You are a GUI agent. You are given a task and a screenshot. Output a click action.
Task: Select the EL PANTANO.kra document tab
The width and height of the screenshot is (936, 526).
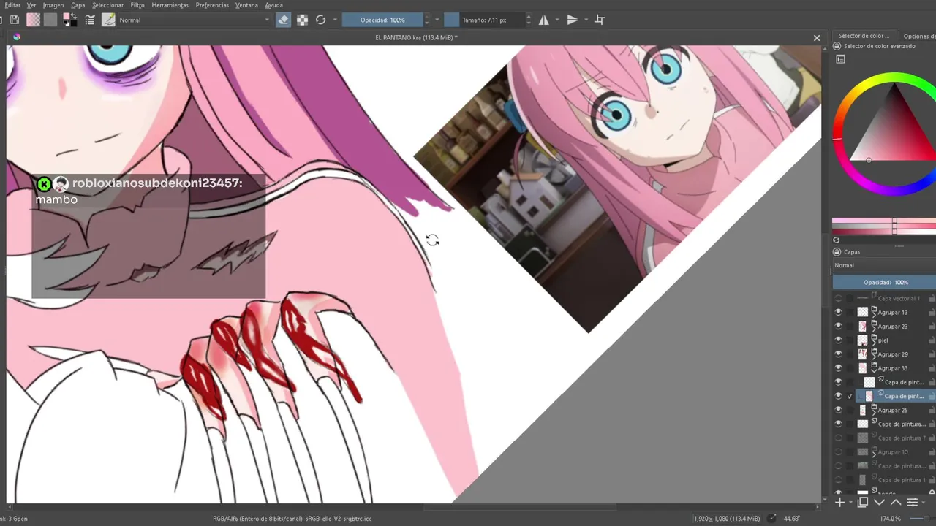tap(416, 37)
